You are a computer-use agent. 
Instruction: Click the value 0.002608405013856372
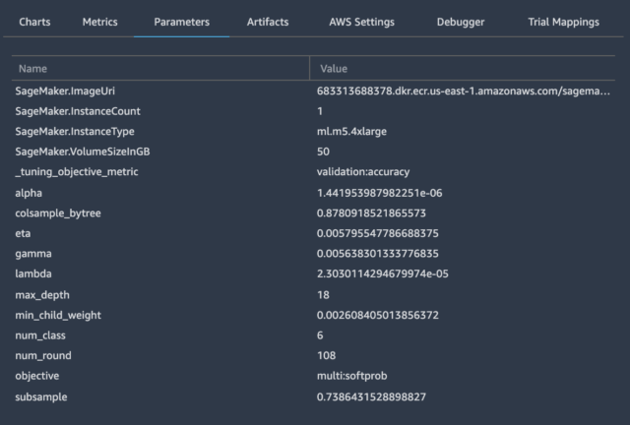point(378,316)
